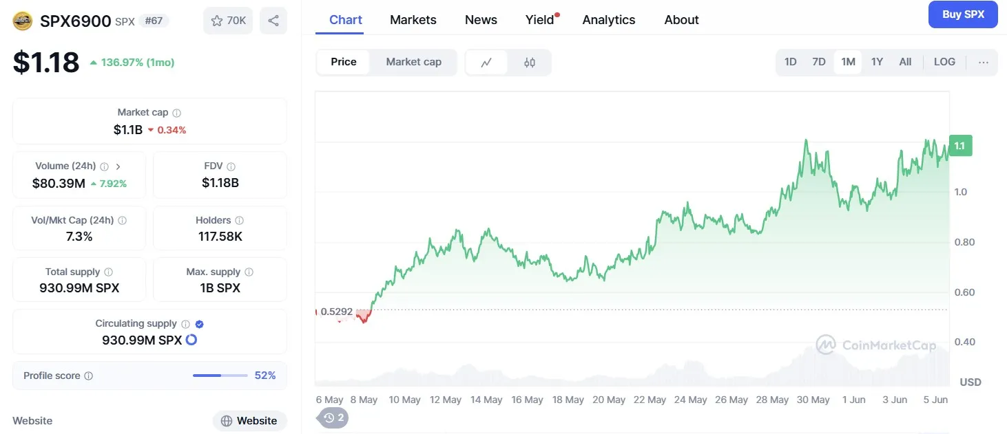Expand Volume (24h) details chevron
The height and width of the screenshot is (434, 1007).
coord(118,166)
